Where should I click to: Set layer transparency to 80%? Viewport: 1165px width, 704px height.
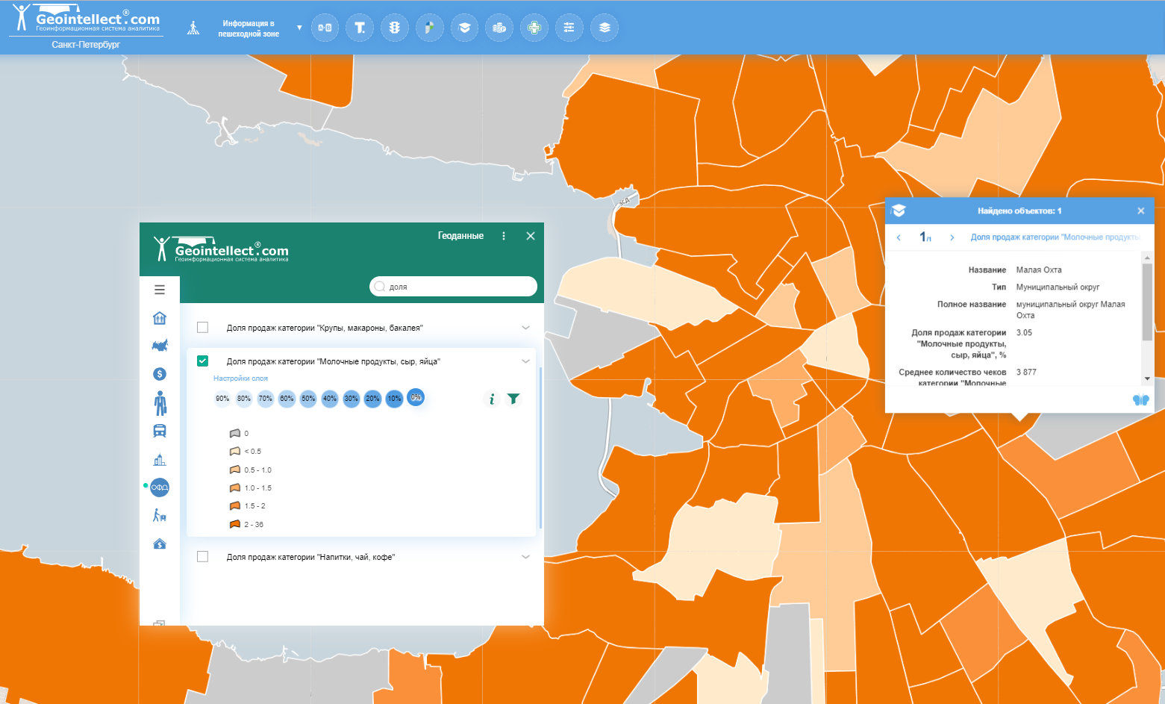(244, 399)
